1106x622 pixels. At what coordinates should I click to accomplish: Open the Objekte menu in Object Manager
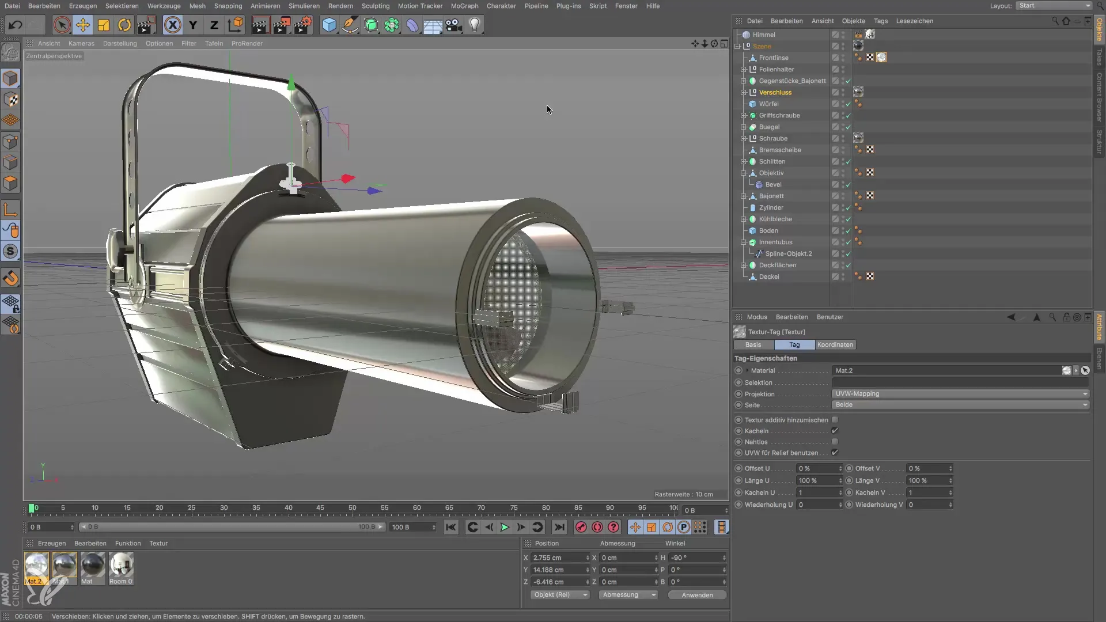coord(854,21)
